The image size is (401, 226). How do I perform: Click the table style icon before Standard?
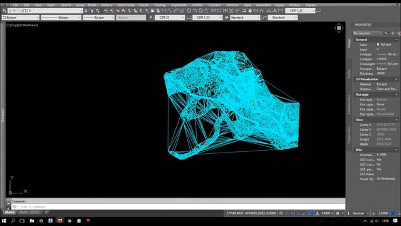pos(227,18)
